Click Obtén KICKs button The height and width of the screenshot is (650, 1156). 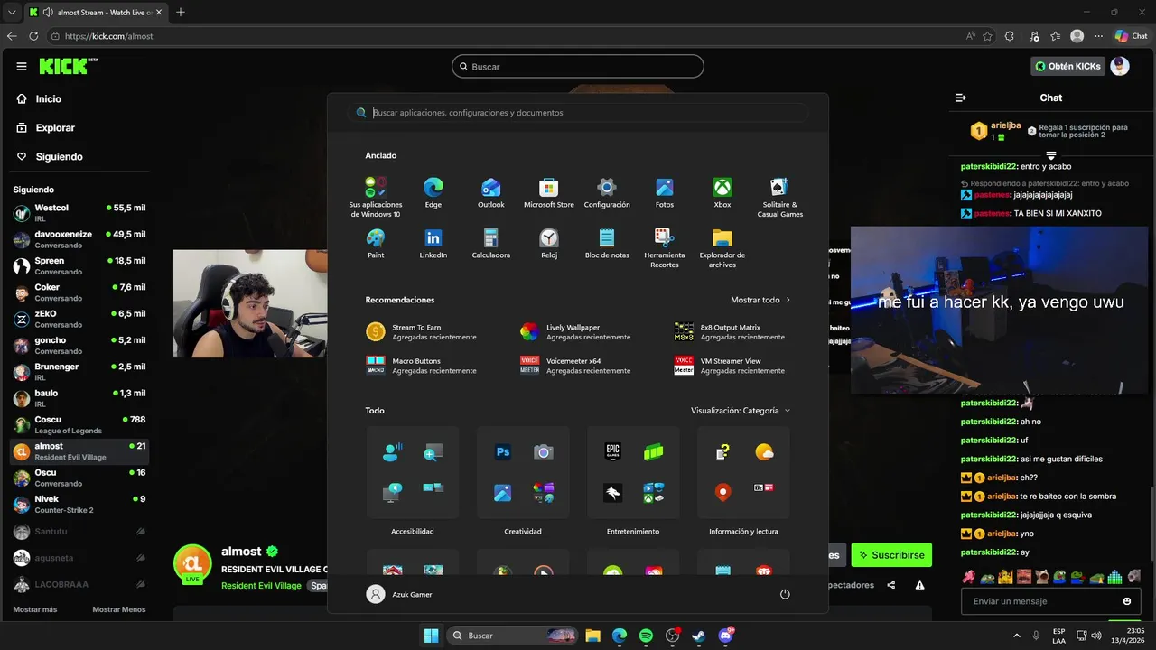pyautogui.click(x=1068, y=66)
